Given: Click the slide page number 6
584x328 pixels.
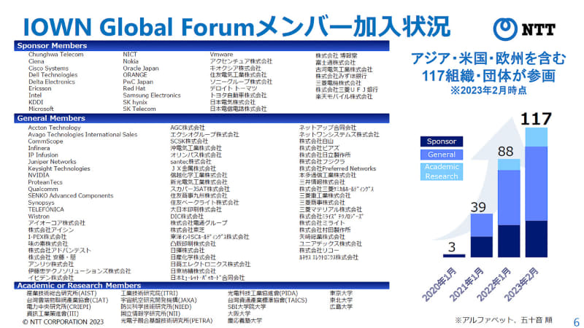Looking at the screenshot, I should [577, 321].
